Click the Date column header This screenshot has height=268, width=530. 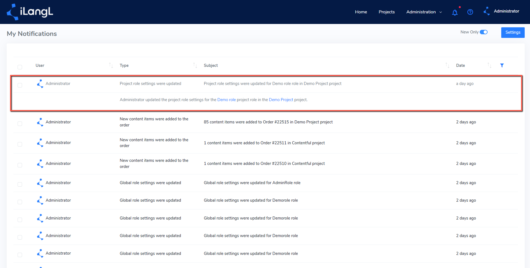(460, 65)
